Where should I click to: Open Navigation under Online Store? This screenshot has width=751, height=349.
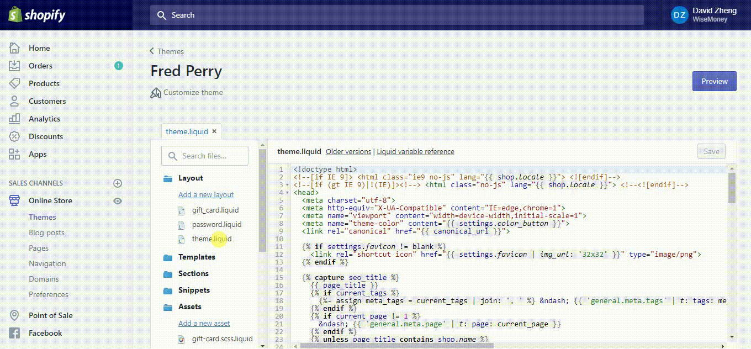(x=47, y=263)
